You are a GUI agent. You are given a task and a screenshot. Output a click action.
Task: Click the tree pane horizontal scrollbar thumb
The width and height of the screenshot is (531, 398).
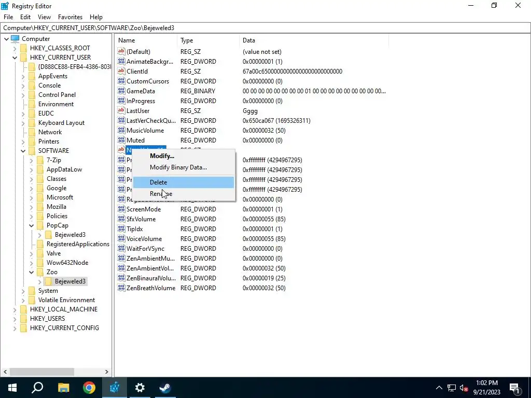tap(42, 372)
